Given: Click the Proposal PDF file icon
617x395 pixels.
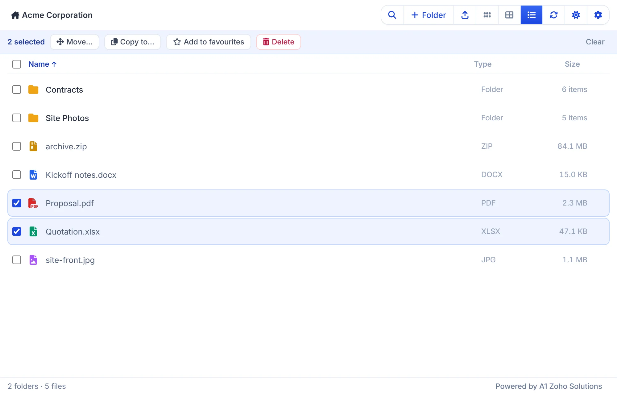Looking at the screenshot, I should coord(33,203).
